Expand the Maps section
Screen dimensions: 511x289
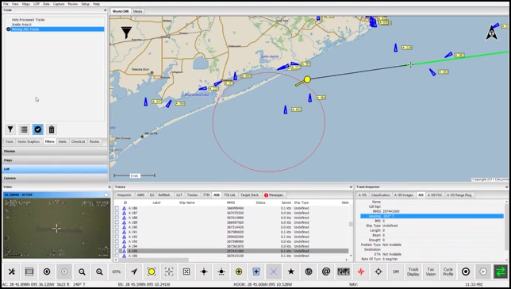(55, 160)
